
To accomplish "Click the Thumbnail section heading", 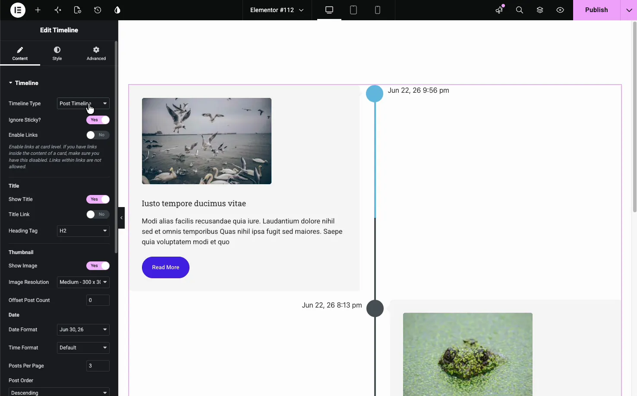I will (21, 252).
